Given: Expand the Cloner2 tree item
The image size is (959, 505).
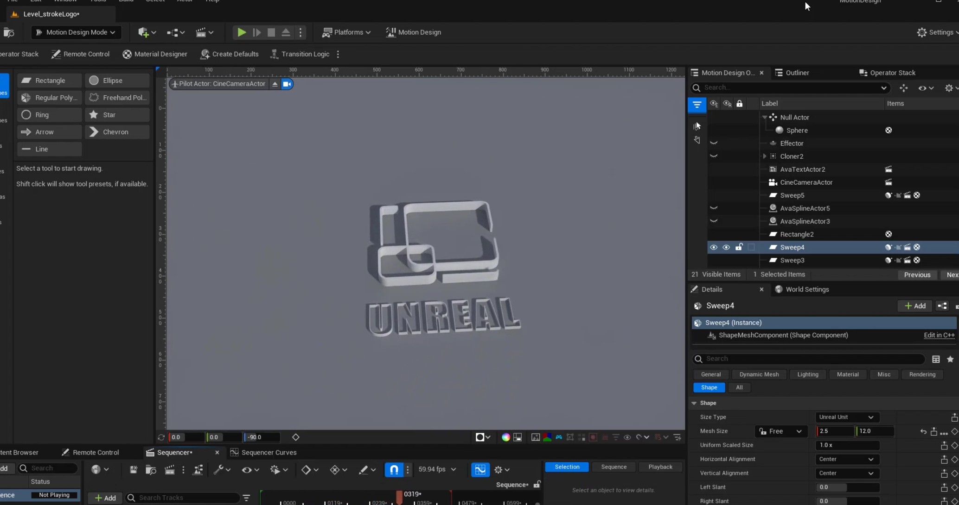Looking at the screenshot, I should (765, 156).
